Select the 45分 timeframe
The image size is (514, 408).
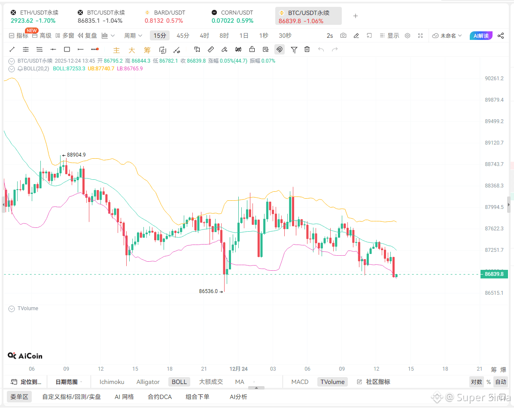coord(183,36)
